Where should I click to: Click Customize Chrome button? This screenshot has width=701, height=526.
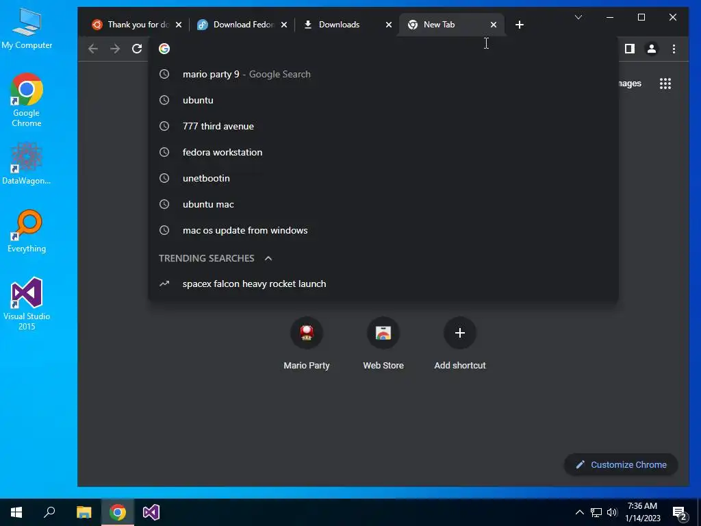[x=621, y=465]
